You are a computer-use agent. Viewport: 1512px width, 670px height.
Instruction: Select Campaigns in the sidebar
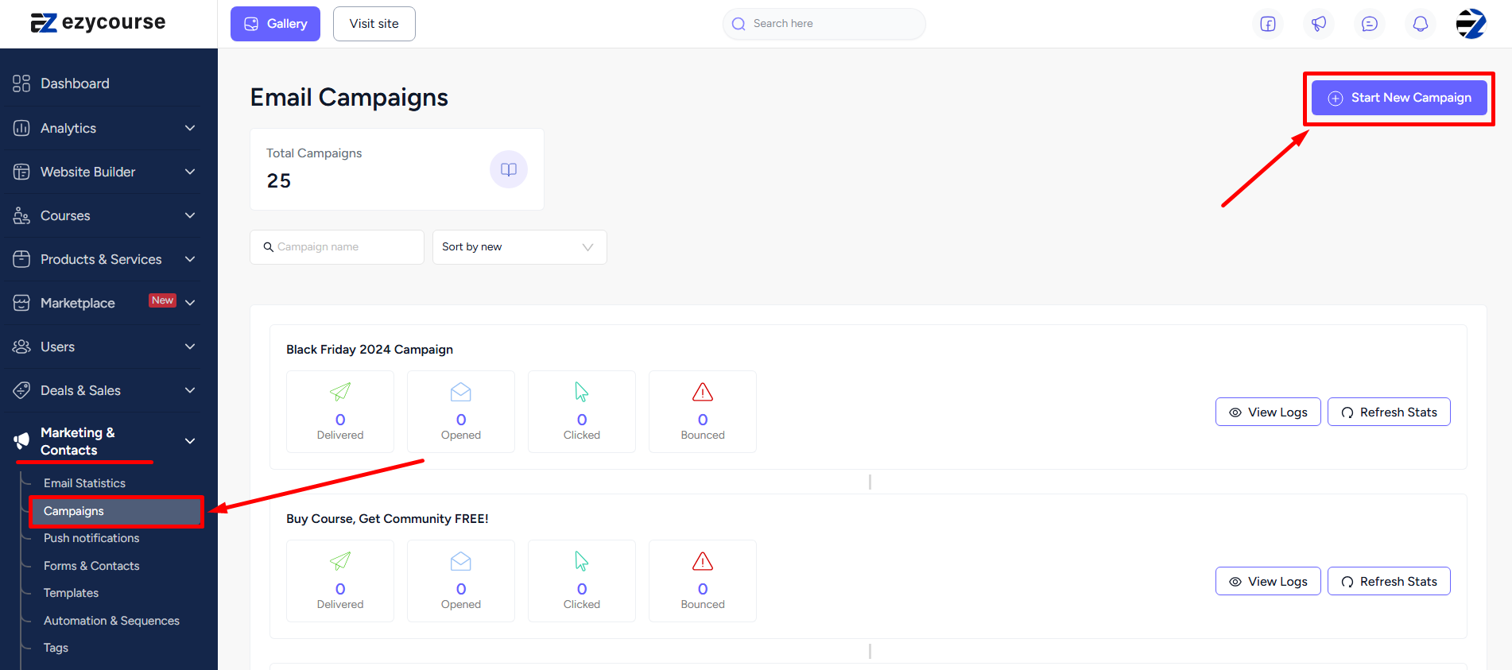116,511
